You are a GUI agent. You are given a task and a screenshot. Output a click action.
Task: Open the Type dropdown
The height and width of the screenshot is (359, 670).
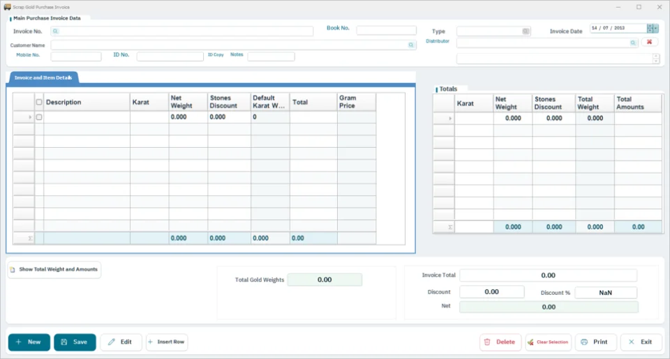[526, 31]
